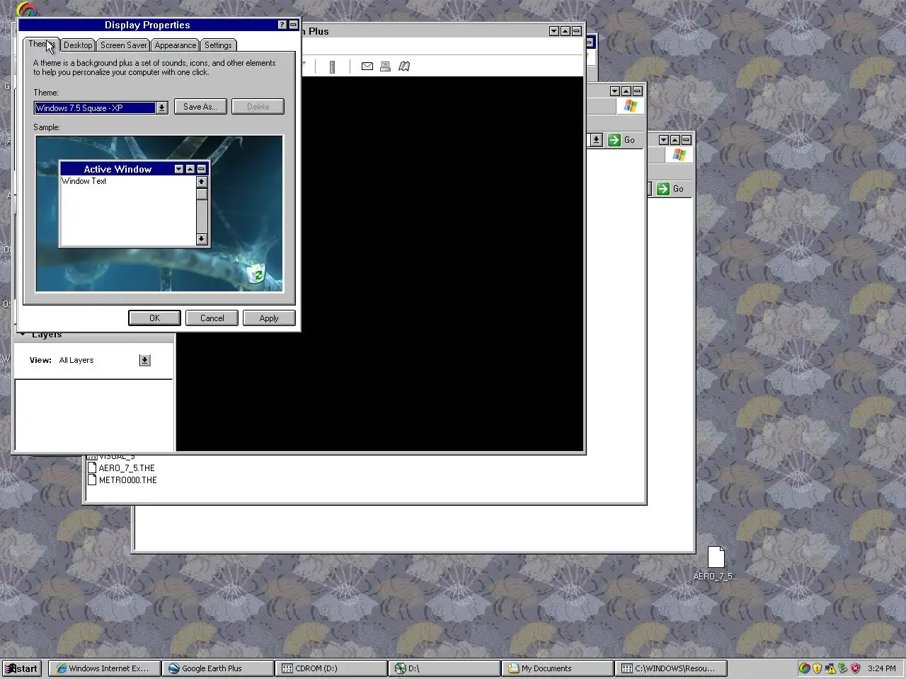Click the Recycle Bin icon in theme sample
906x679 pixels.
pos(256,273)
